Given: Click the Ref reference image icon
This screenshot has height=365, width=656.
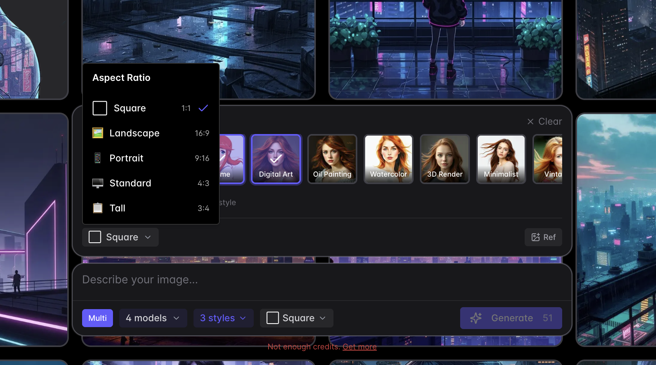Looking at the screenshot, I should pyautogui.click(x=535, y=237).
